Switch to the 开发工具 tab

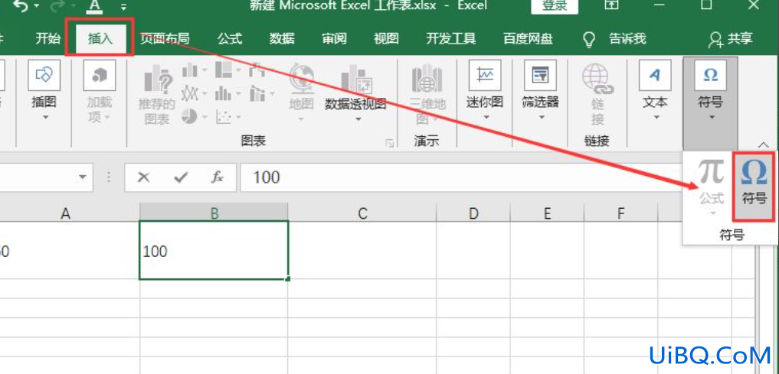coord(451,38)
